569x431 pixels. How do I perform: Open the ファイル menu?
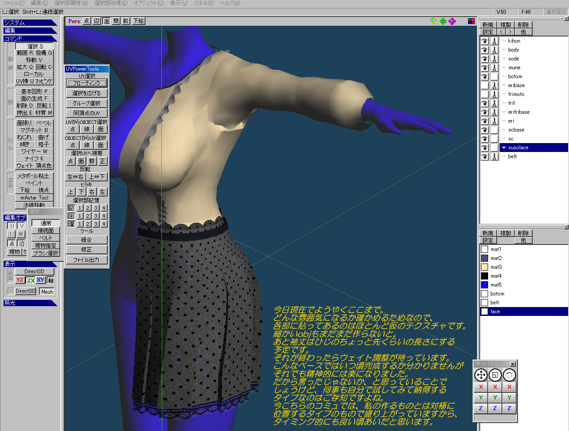pyautogui.click(x=13, y=3)
